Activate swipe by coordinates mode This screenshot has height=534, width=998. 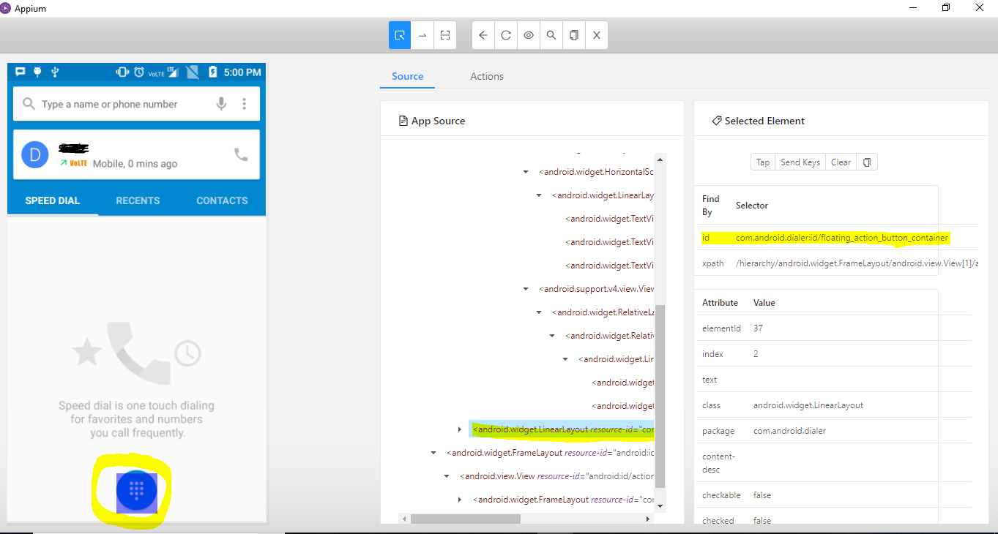pos(422,34)
